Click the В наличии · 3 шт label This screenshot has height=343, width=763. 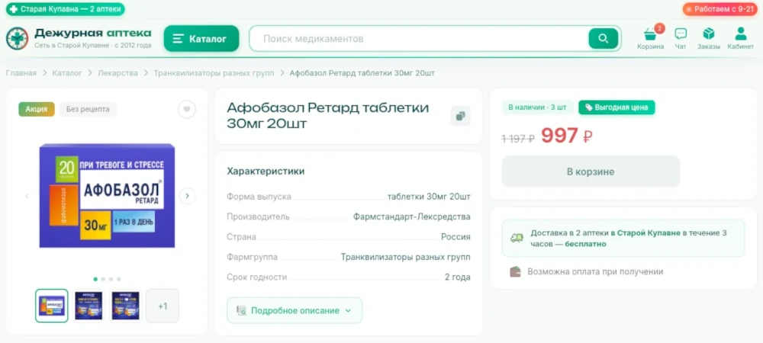(x=537, y=107)
